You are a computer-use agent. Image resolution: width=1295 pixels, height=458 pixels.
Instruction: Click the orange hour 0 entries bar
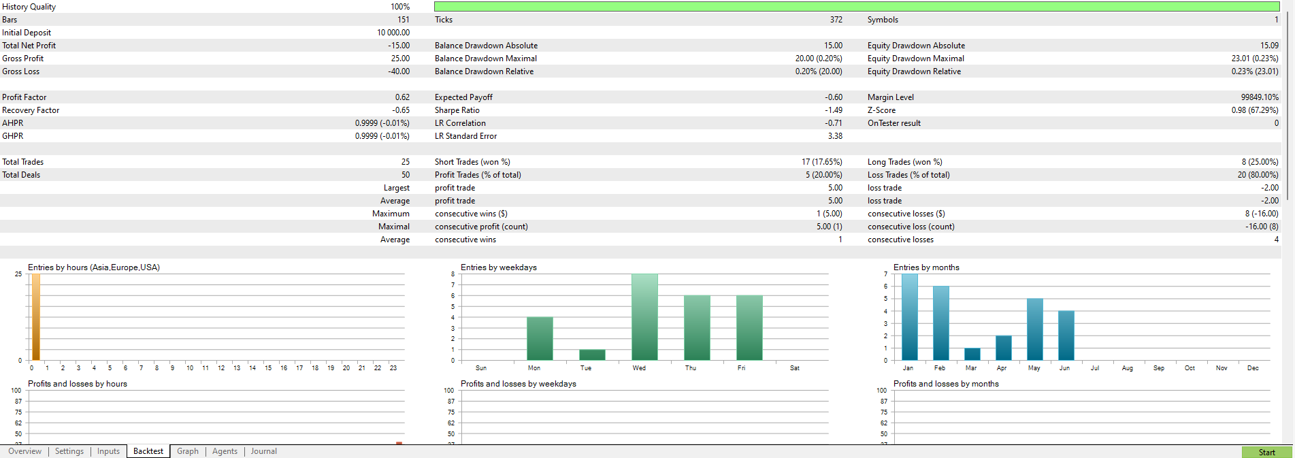point(36,317)
